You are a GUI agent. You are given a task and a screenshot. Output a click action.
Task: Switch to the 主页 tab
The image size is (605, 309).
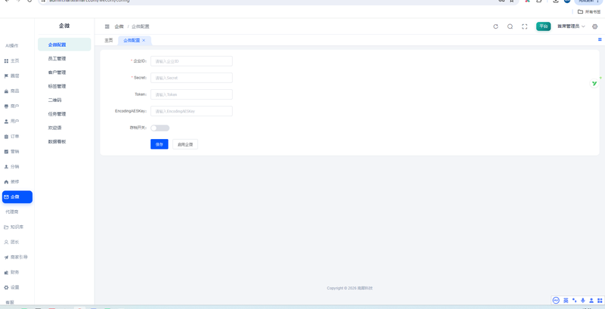(x=109, y=41)
